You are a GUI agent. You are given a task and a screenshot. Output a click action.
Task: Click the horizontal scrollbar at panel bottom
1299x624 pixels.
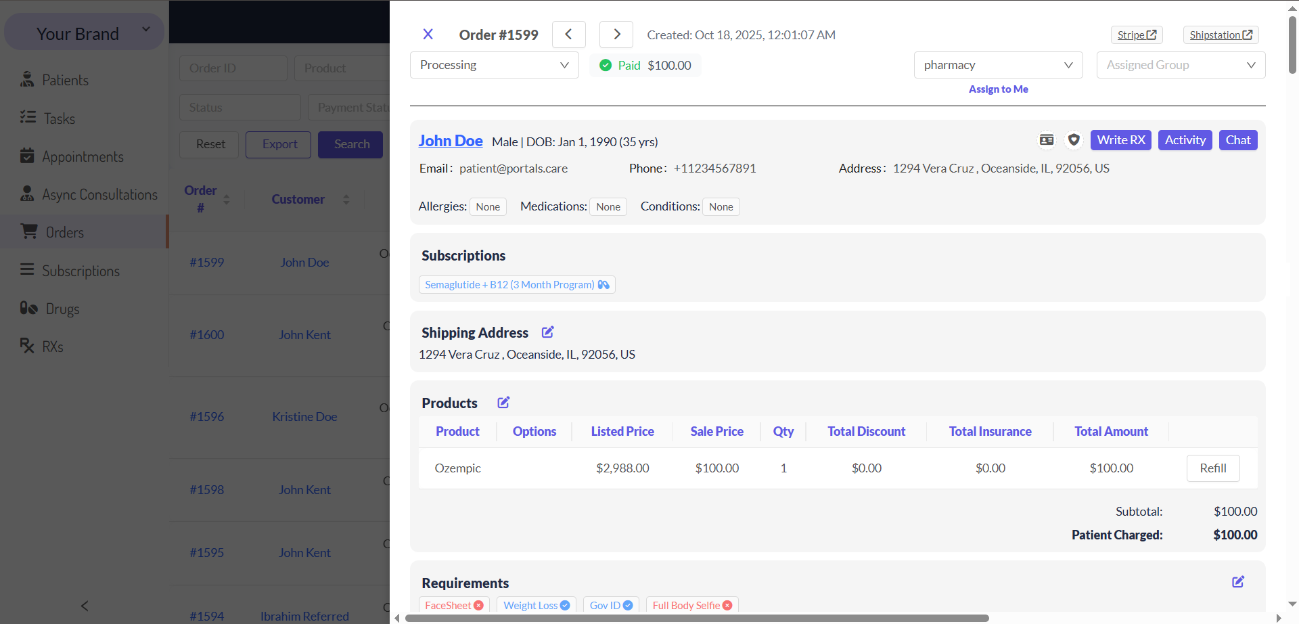[x=697, y=618]
